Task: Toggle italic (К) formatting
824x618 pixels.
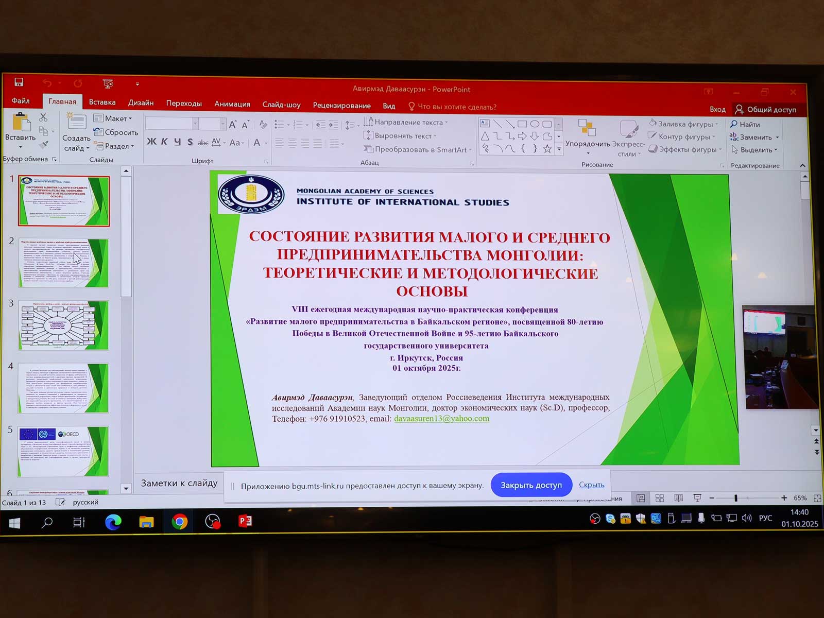Action: pos(164,142)
